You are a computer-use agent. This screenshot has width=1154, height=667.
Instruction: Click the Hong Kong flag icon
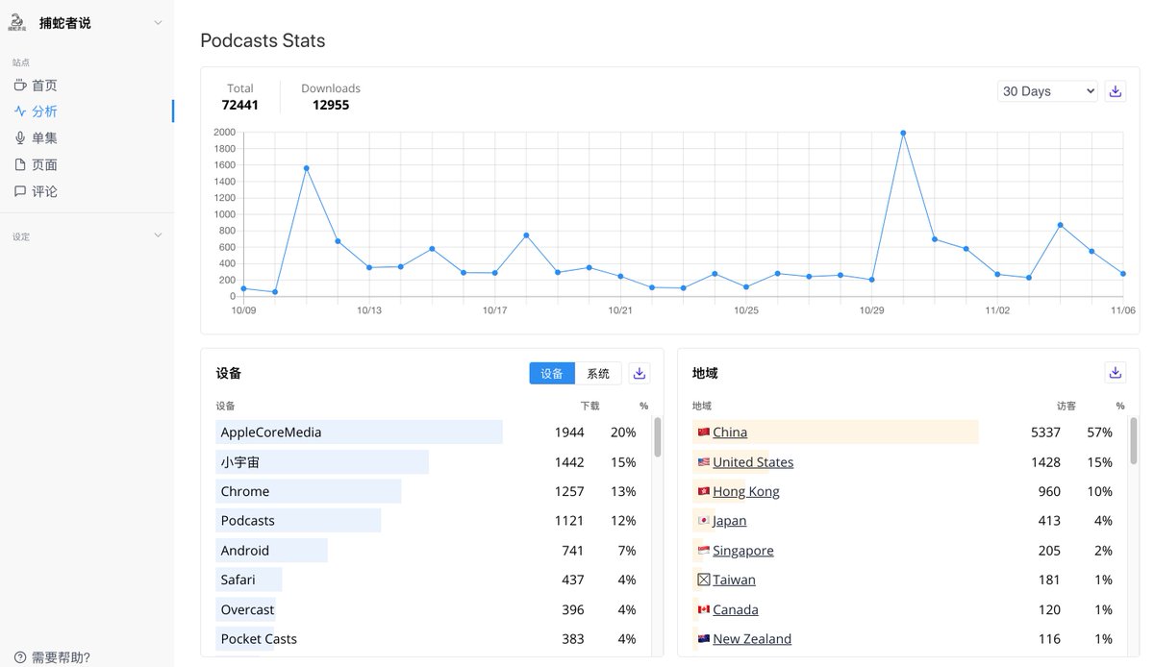[703, 491]
